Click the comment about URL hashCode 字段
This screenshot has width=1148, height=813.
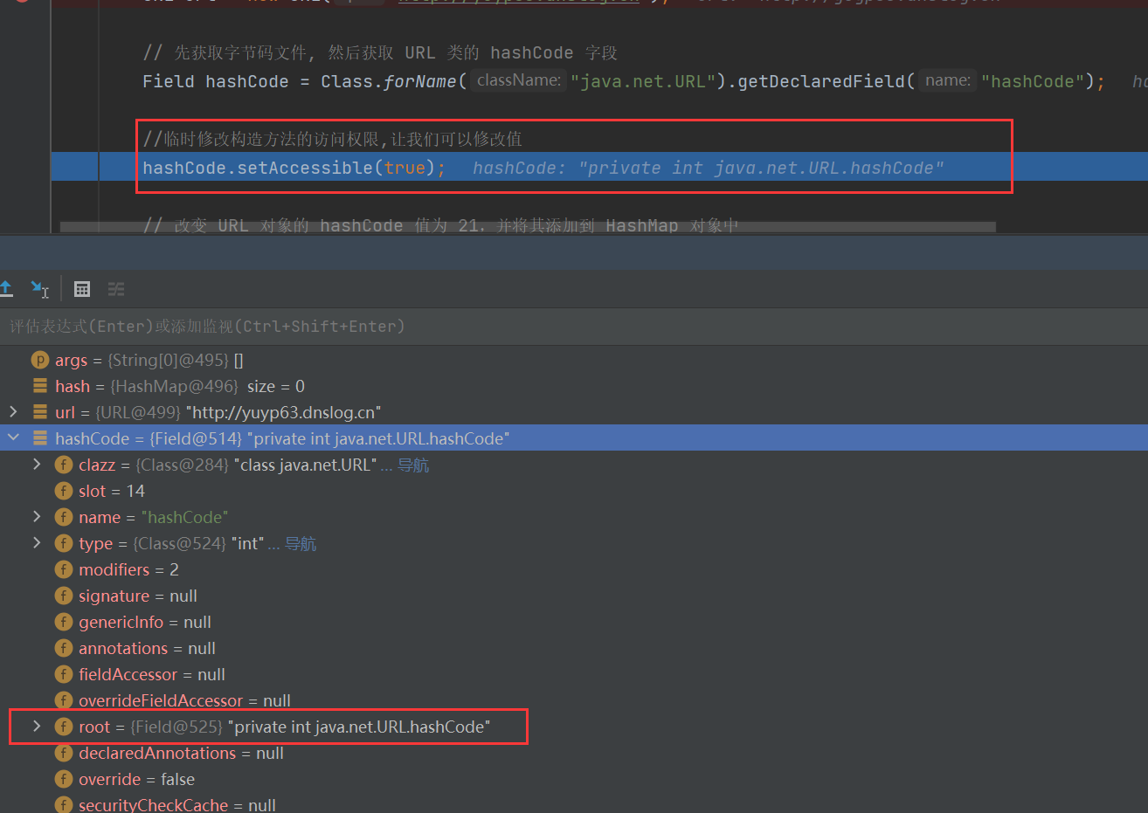click(x=380, y=52)
